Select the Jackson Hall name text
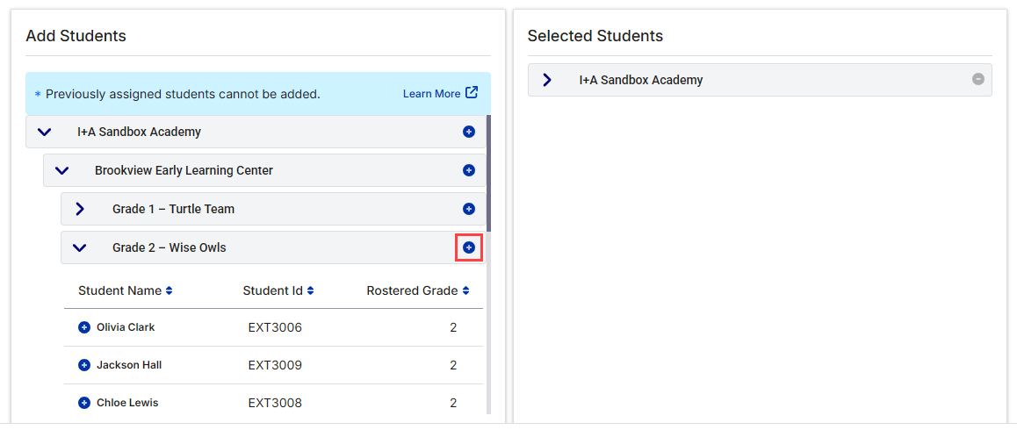 [x=129, y=365]
